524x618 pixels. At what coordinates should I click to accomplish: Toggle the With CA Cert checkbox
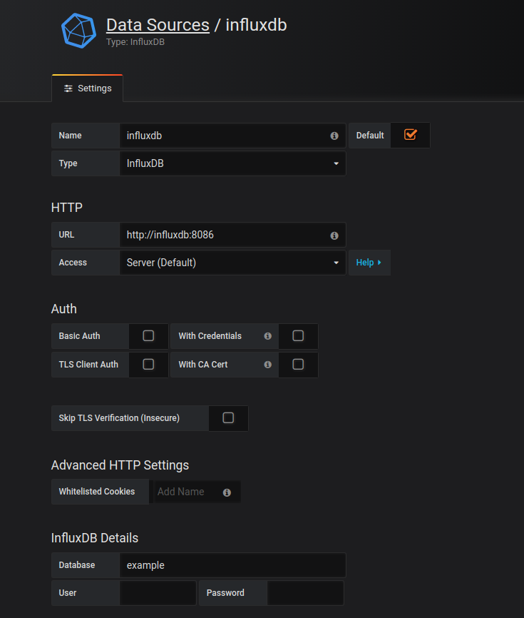tap(298, 365)
